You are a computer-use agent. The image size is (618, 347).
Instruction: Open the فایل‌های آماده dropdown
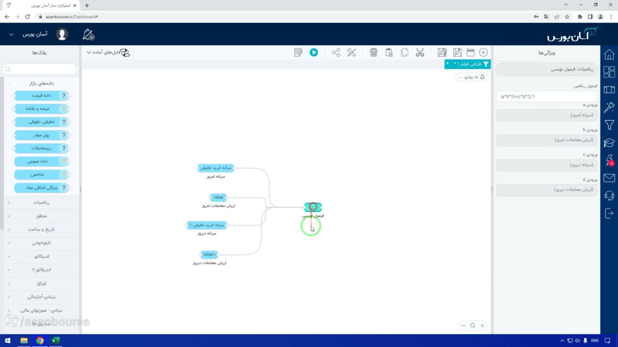(x=108, y=52)
